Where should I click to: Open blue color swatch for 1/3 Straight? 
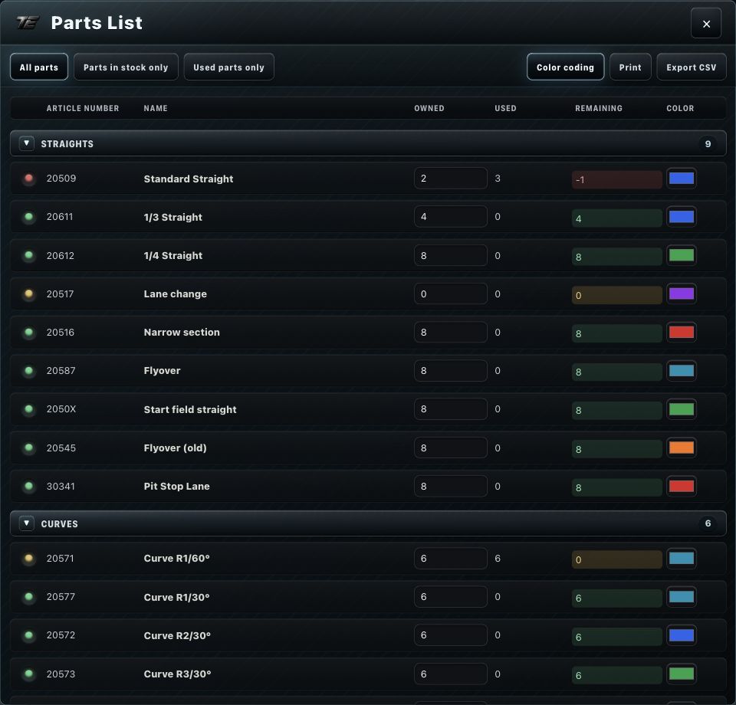tap(681, 217)
